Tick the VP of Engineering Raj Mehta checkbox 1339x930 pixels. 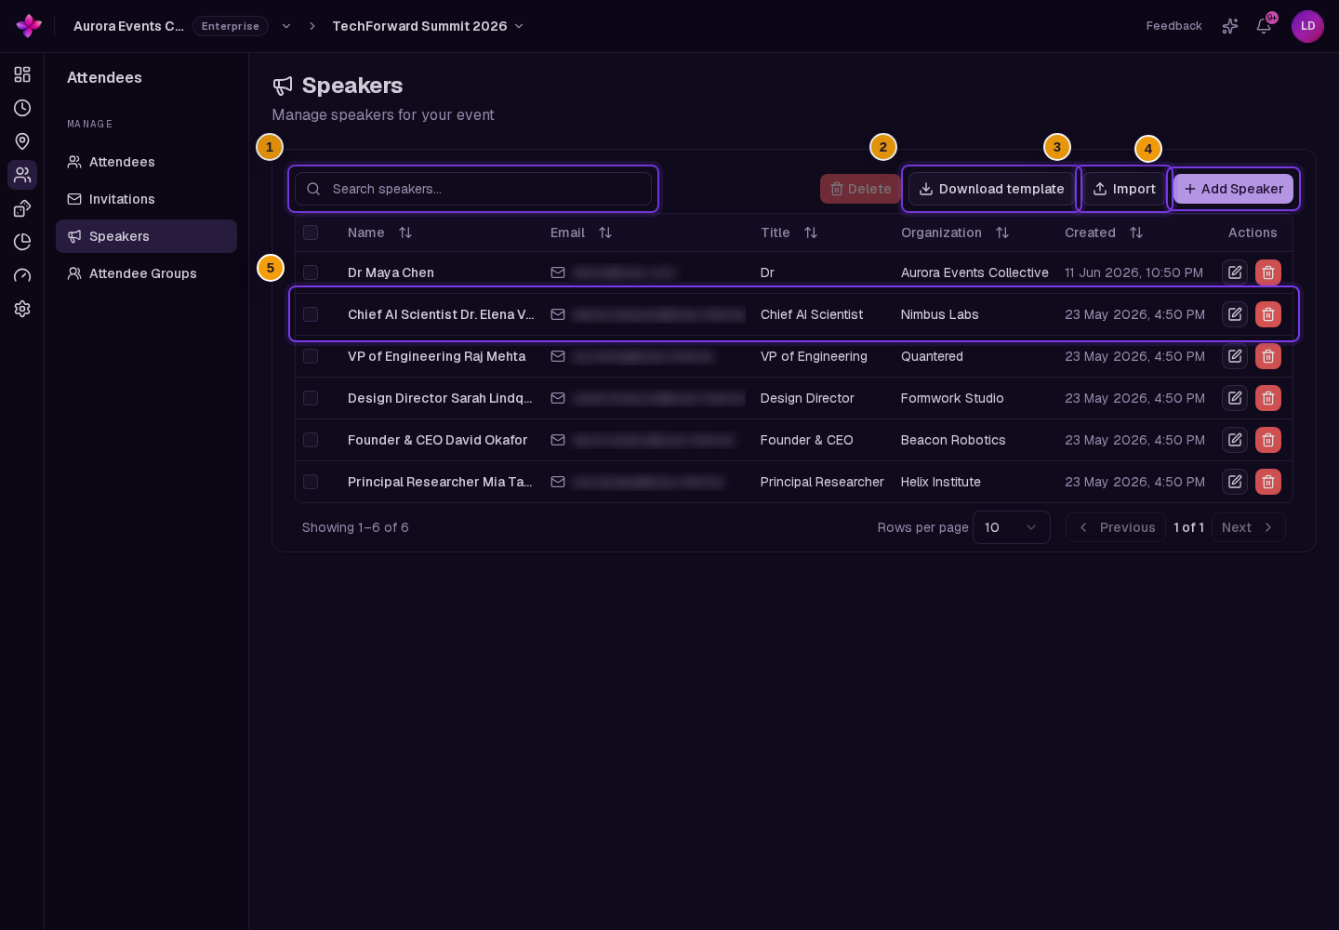coord(311,356)
